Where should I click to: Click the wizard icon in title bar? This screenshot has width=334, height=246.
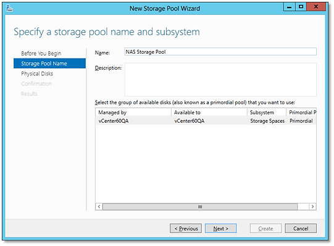(9, 8)
